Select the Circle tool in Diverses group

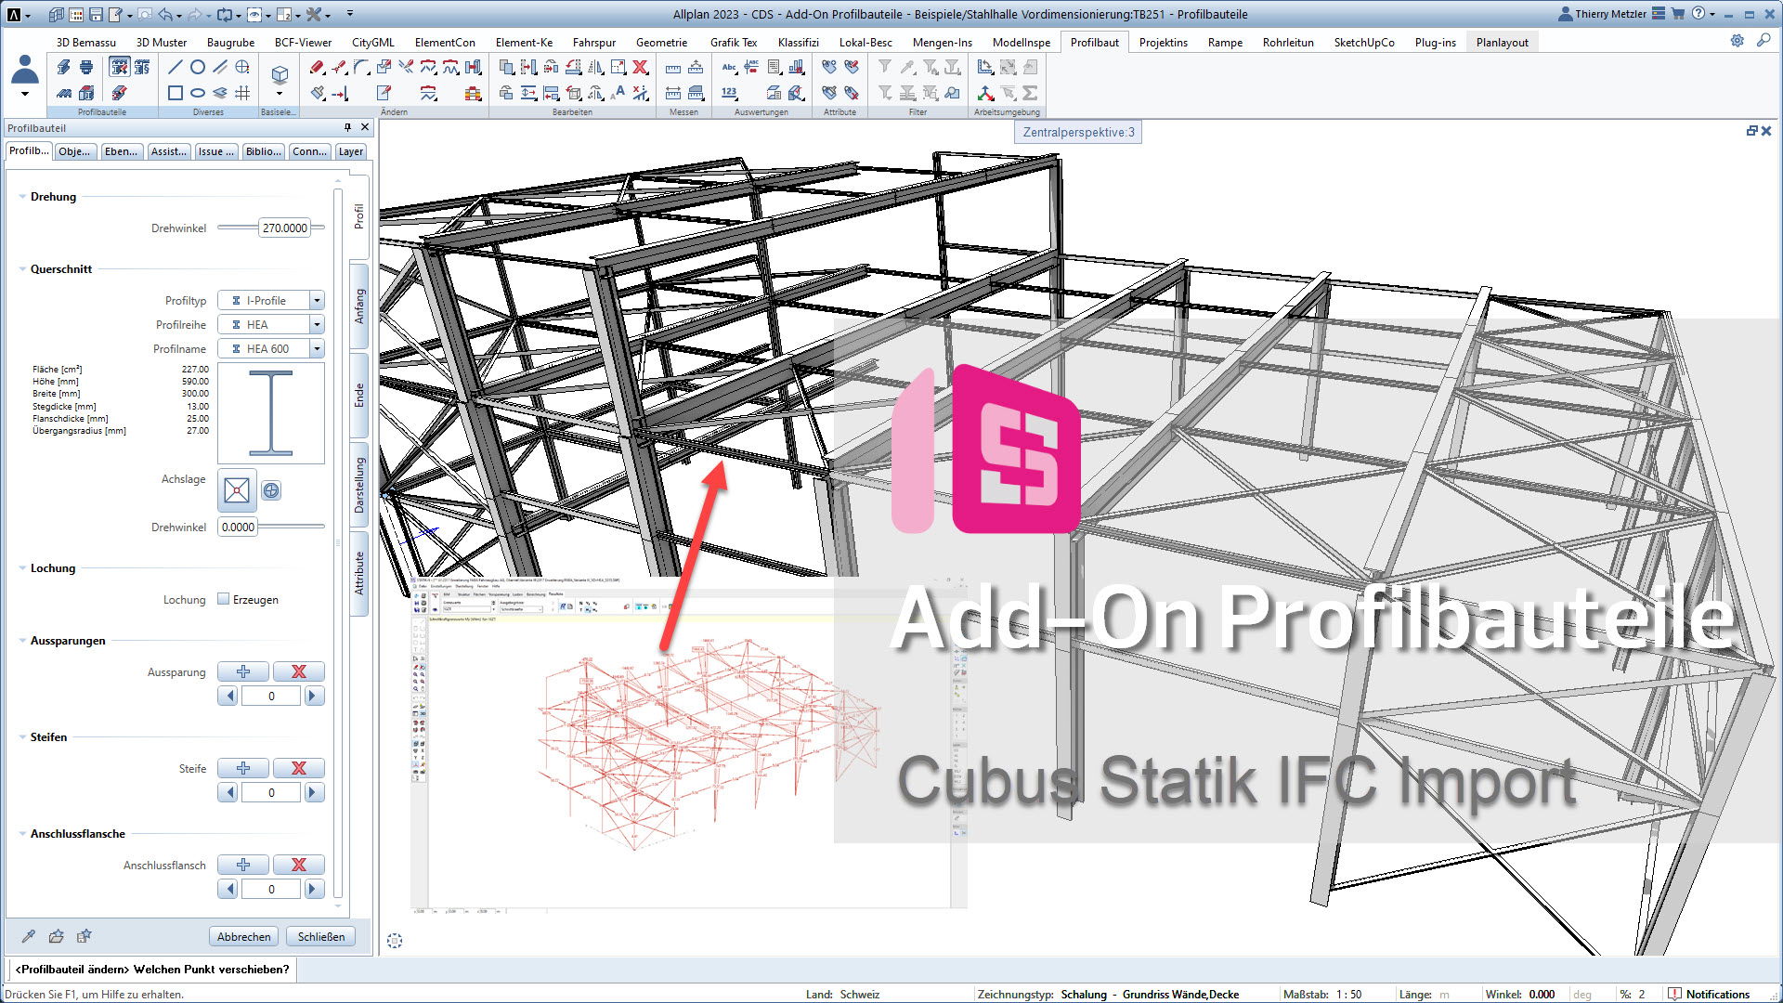click(x=197, y=67)
